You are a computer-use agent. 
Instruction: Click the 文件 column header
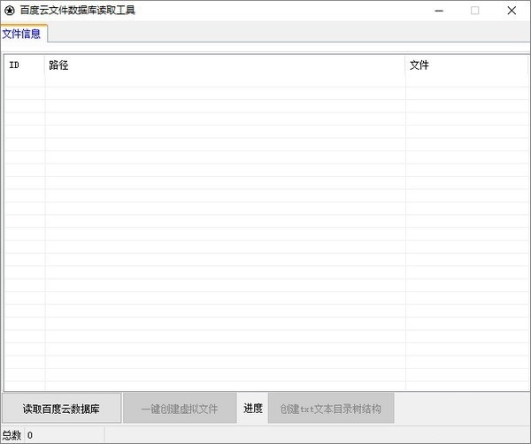tap(466, 65)
